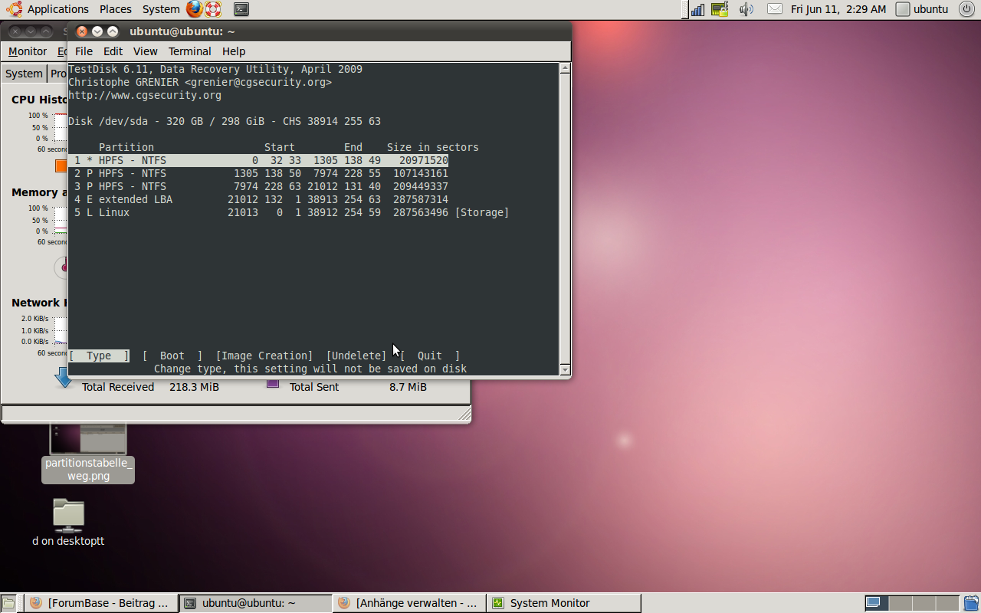Click orange CPU color swatch in System Monitor

pyautogui.click(x=61, y=166)
